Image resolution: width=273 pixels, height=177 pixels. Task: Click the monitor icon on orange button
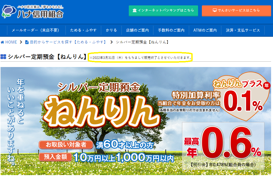coord(215,11)
